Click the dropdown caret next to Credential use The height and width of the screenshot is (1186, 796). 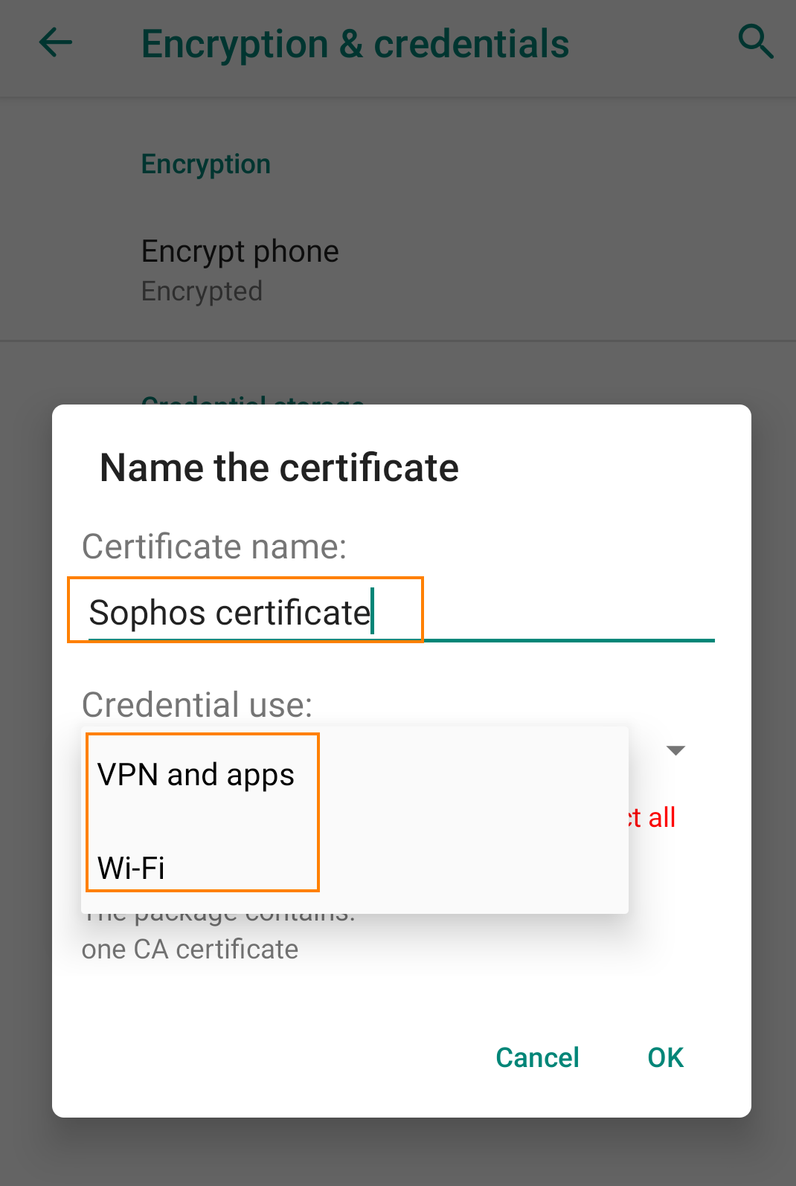(x=675, y=751)
